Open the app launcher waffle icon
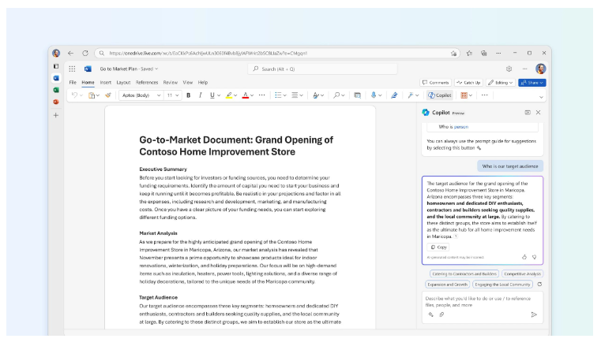This screenshot has width=601, height=346. (x=72, y=69)
